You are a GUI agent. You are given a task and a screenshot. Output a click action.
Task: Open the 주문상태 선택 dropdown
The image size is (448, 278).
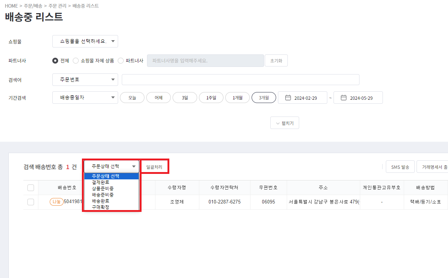pos(112,166)
